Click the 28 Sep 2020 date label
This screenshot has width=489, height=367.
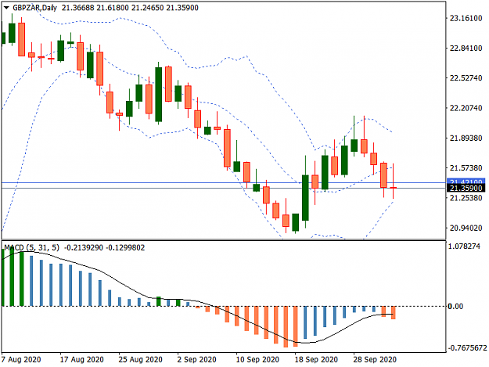click(x=375, y=359)
